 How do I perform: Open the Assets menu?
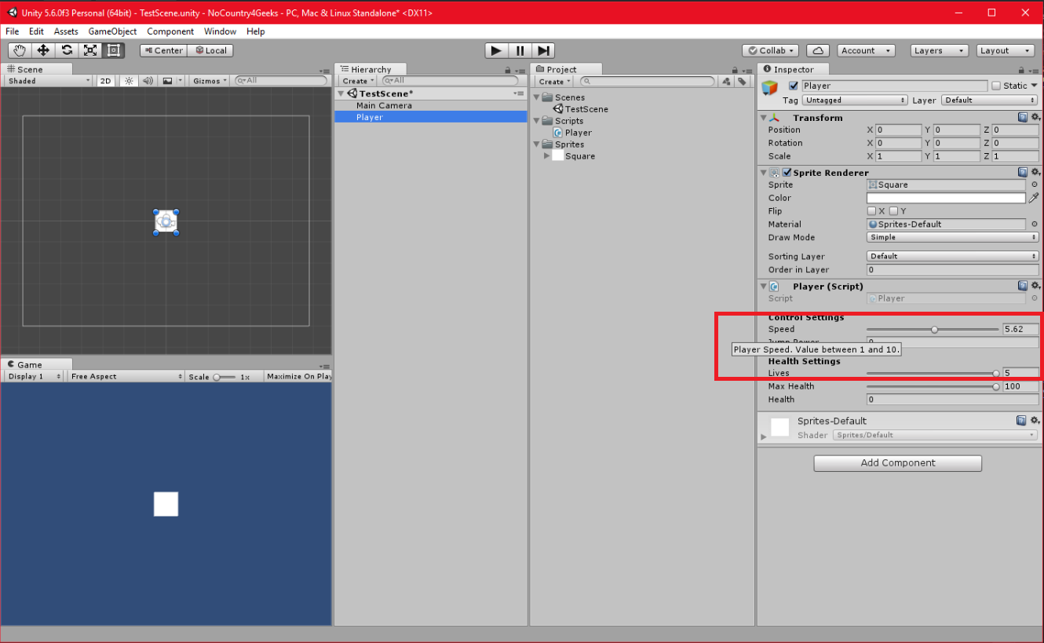coord(66,31)
